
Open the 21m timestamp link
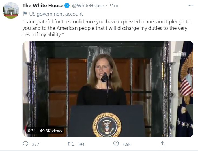point(113,6)
